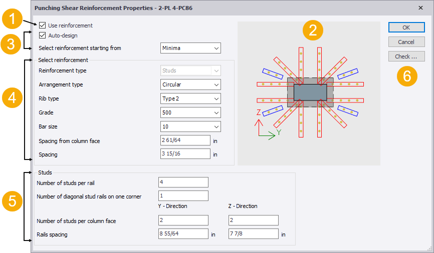
Task: Open the reinforcement starting from Minima dropdown
Action: coord(191,48)
